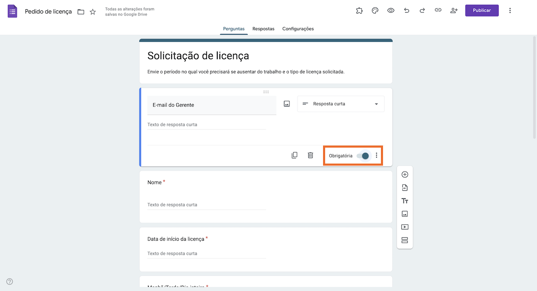537x291 pixels.
Task: Open the theme customization palette
Action: click(x=375, y=10)
